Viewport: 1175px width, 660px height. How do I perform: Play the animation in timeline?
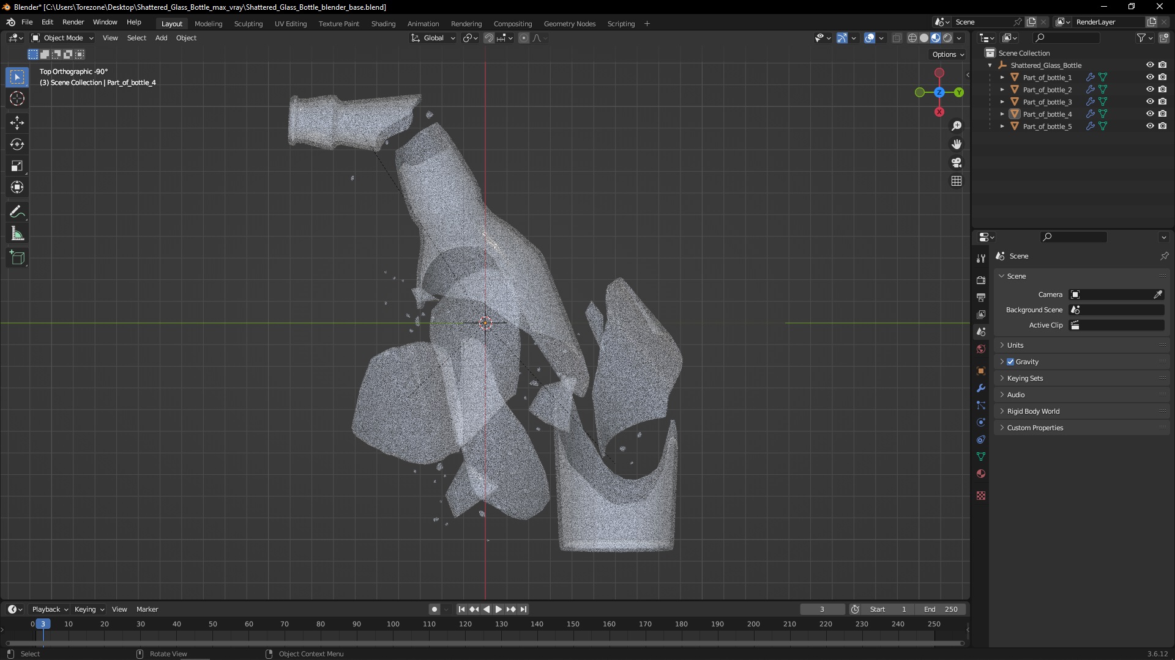[498, 609]
